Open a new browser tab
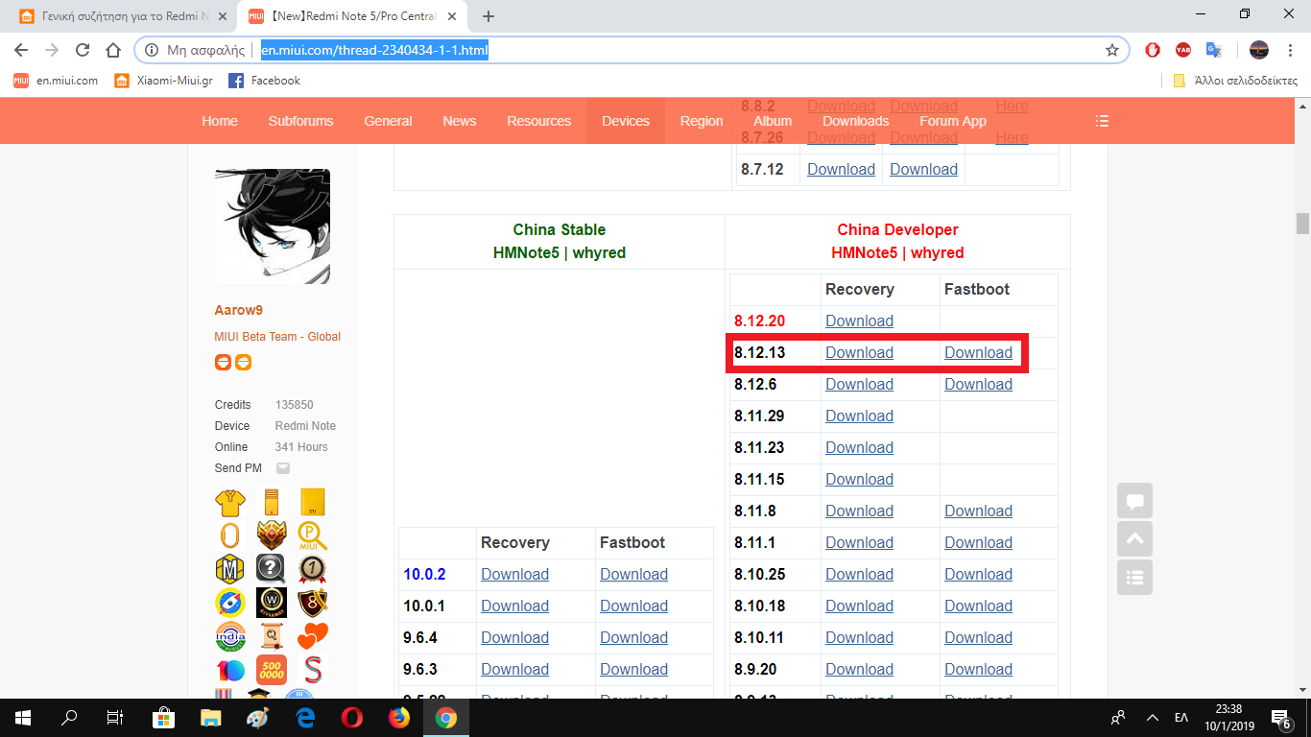Viewport: 1311px width, 737px height. click(x=489, y=16)
